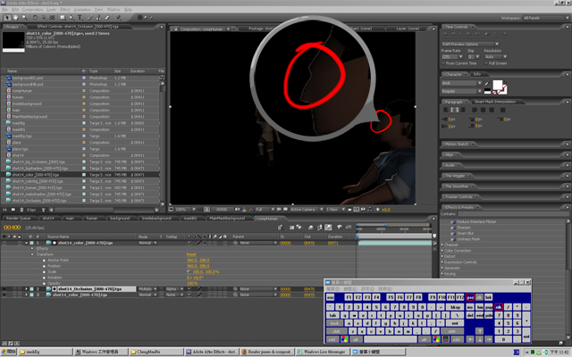Open the Composition menu

[32, 10]
